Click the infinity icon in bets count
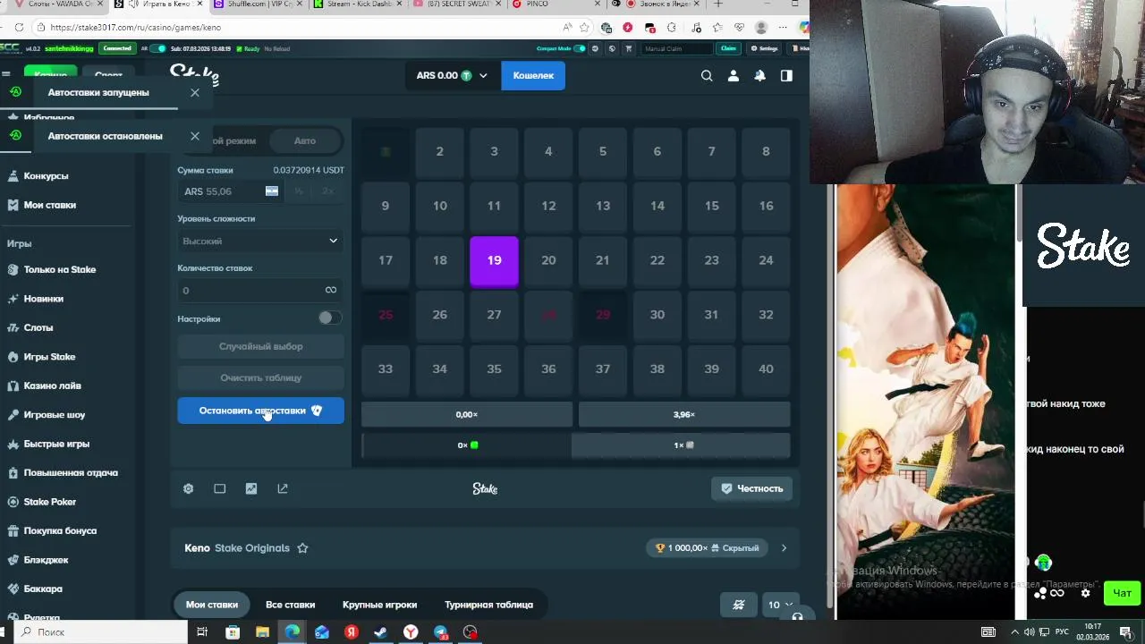 pyautogui.click(x=331, y=290)
